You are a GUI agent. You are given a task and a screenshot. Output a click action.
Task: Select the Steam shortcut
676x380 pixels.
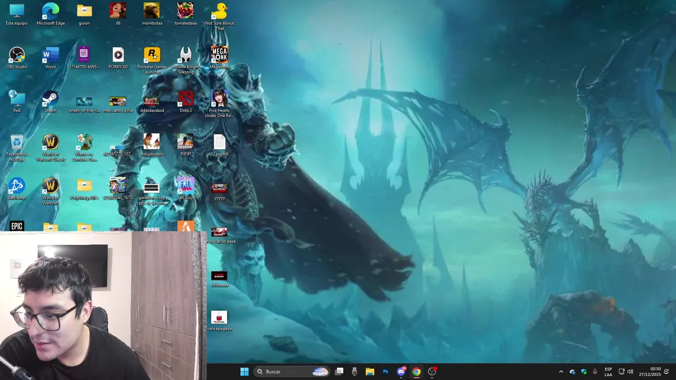tap(50, 102)
